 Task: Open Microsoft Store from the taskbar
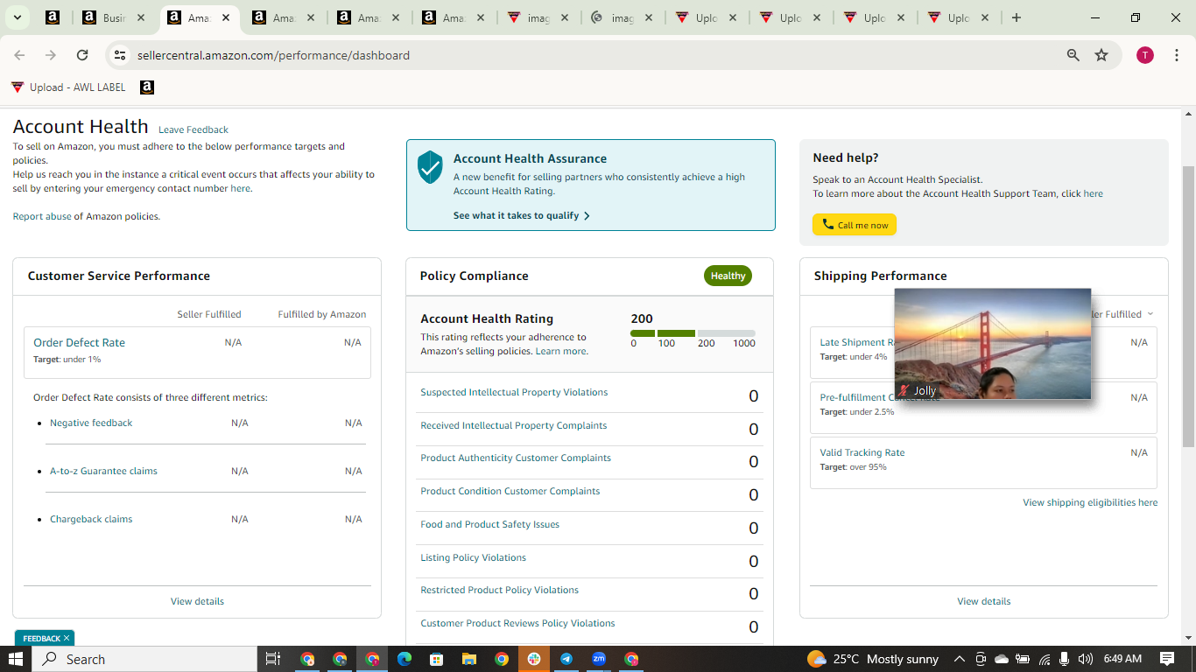pos(436,659)
